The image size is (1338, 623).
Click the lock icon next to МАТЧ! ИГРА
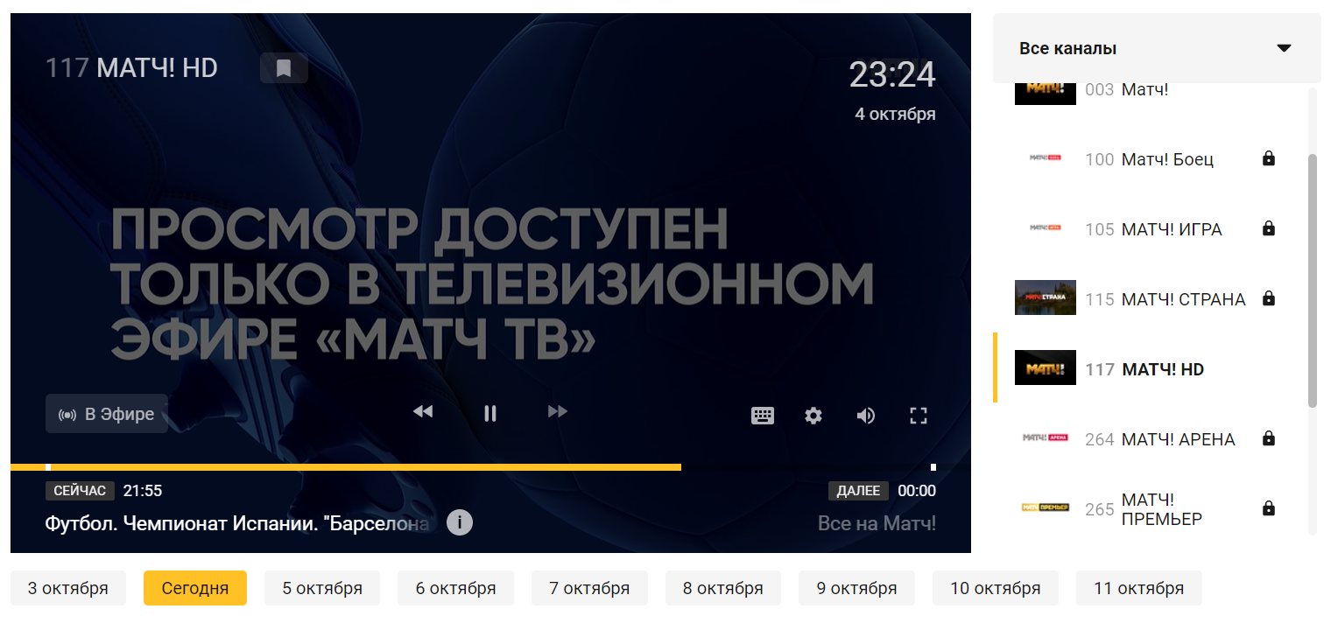(x=1268, y=228)
